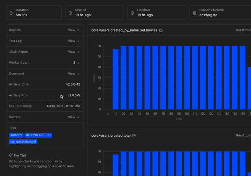Click the Started clock icon
The height and width of the screenshot is (176, 251).
pyautogui.click(x=70, y=13)
